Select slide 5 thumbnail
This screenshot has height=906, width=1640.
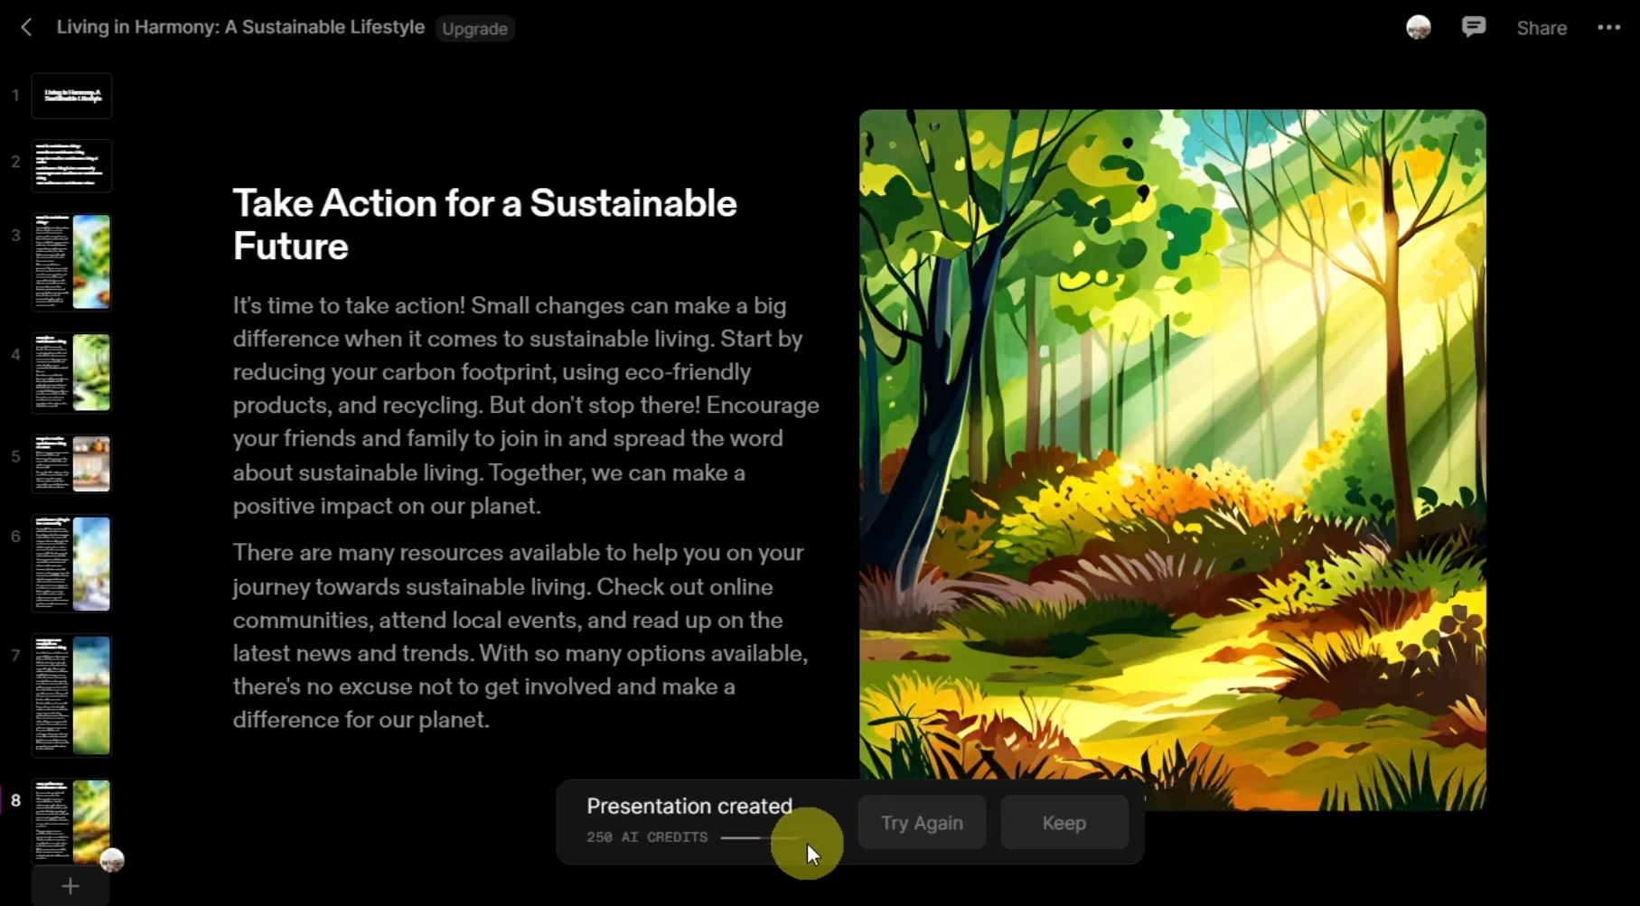coord(71,464)
